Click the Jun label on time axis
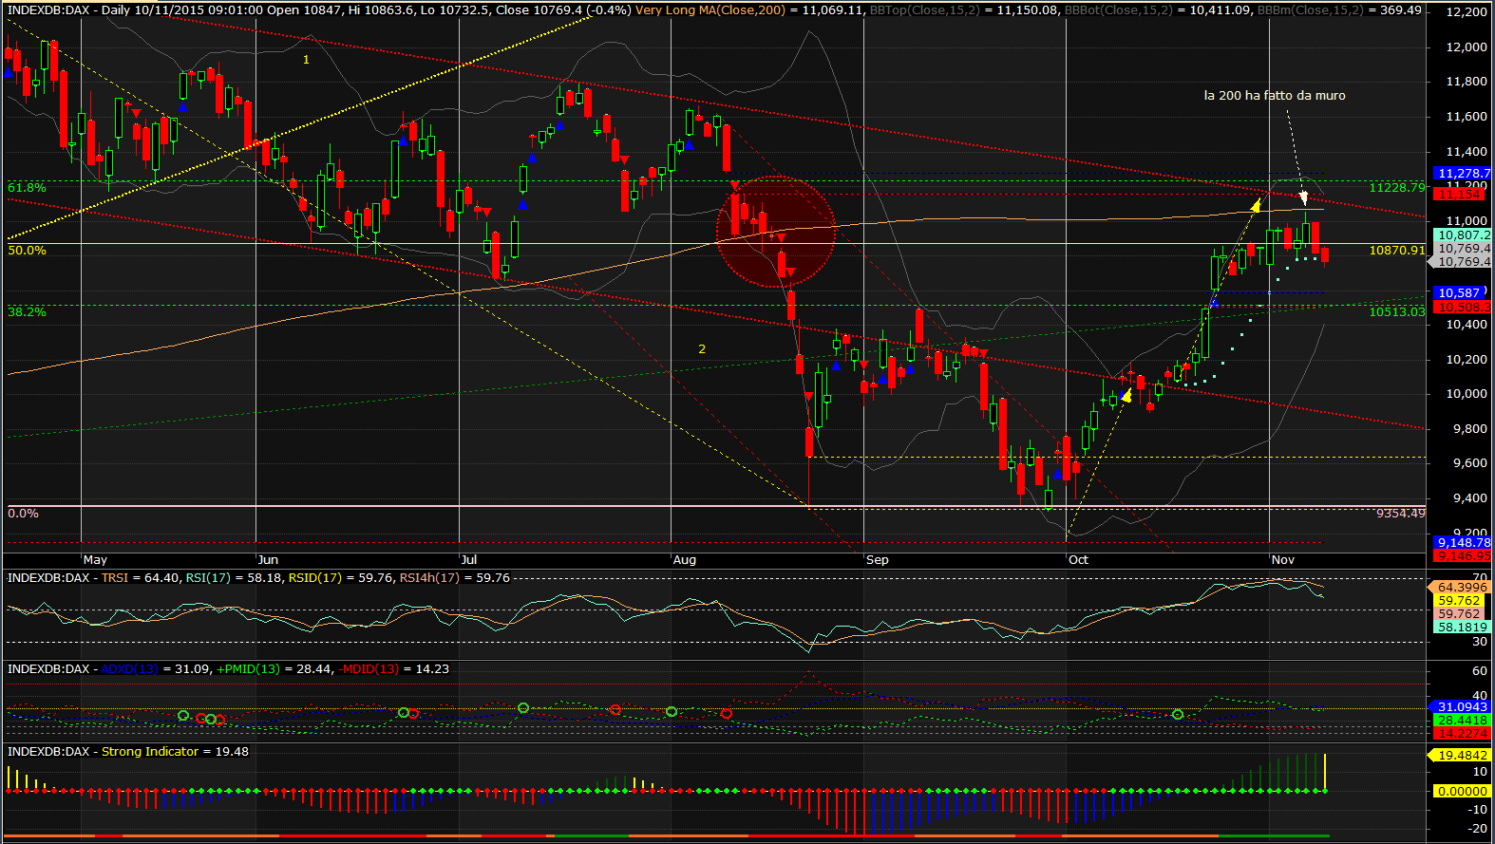This screenshot has width=1495, height=844. pos(269,560)
